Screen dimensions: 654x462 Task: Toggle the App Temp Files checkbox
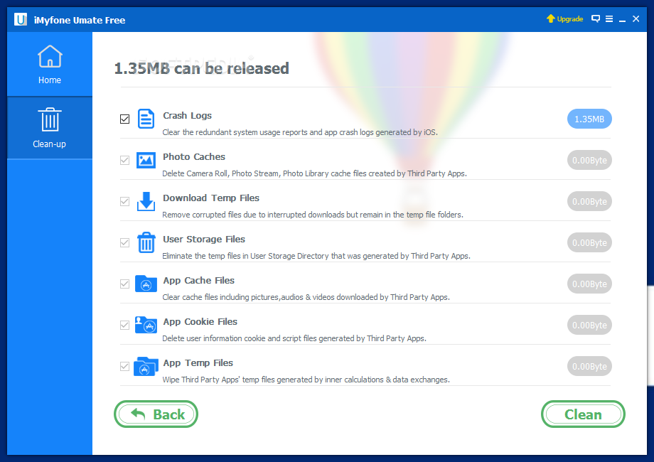[x=124, y=367]
